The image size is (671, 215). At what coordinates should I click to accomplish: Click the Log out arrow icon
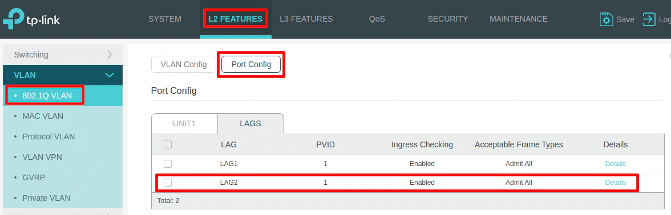click(649, 19)
